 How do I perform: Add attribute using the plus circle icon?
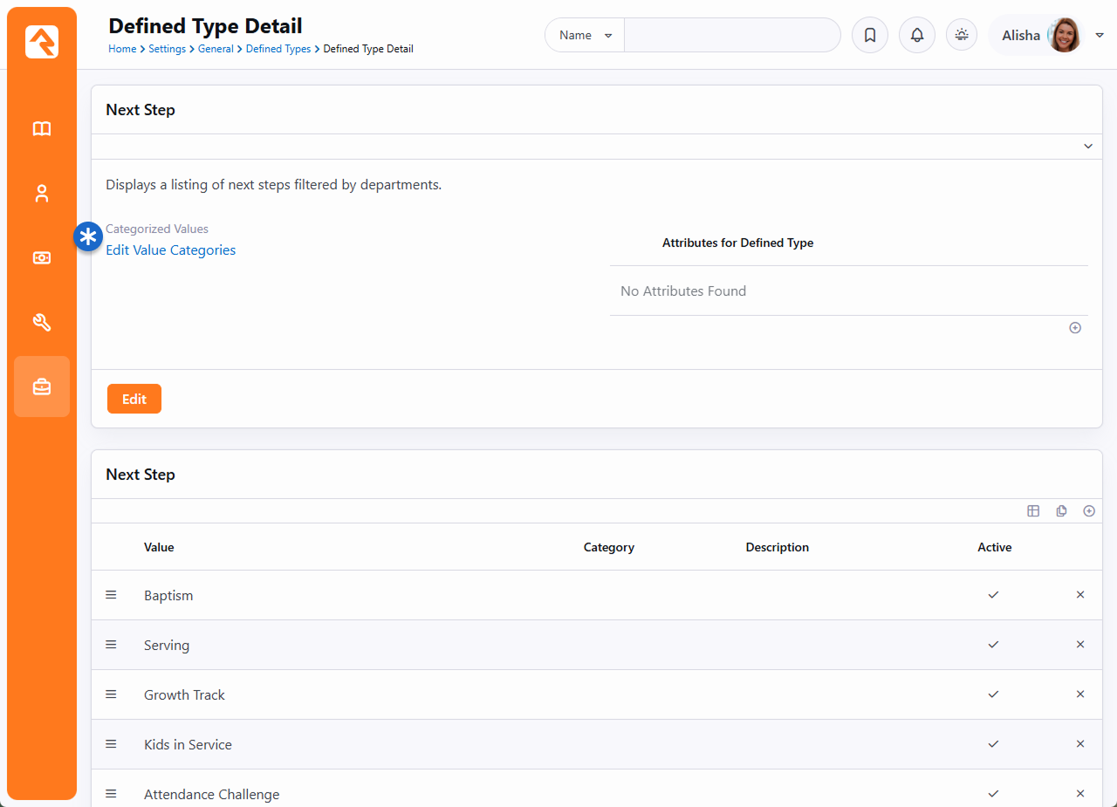click(x=1075, y=328)
